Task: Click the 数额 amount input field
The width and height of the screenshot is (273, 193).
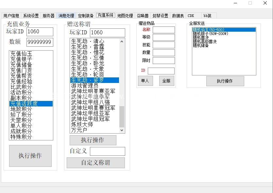Action: pos(40,42)
